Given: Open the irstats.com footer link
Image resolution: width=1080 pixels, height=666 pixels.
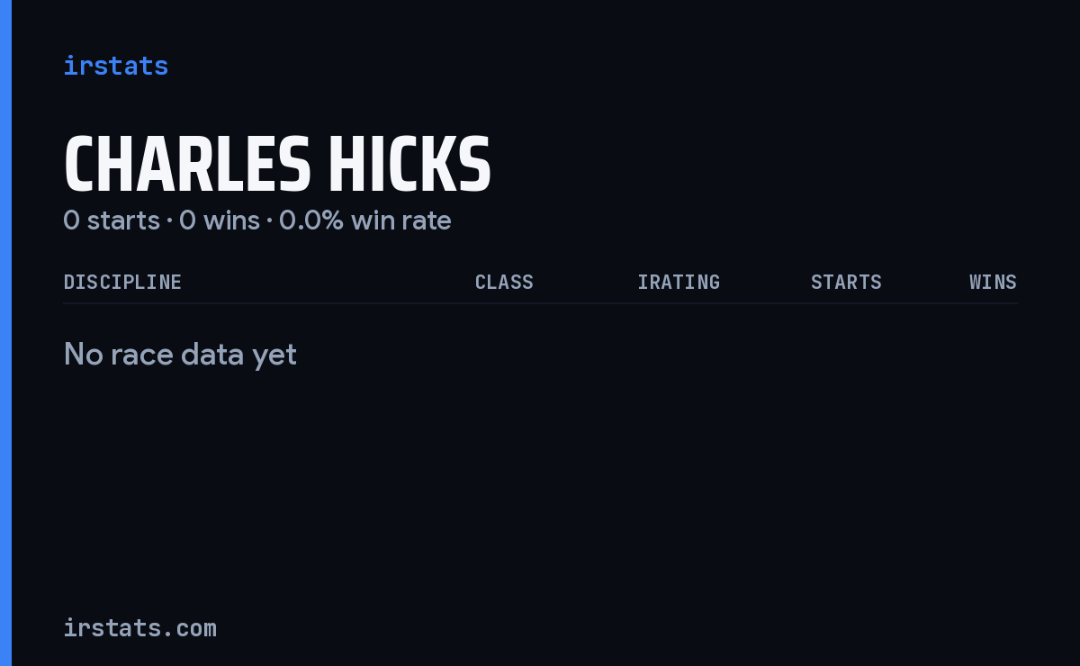Looking at the screenshot, I should point(139,627).
